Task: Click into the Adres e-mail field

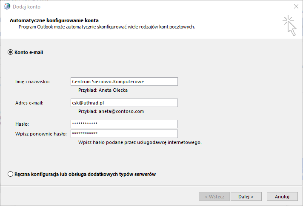Action: 124,103
